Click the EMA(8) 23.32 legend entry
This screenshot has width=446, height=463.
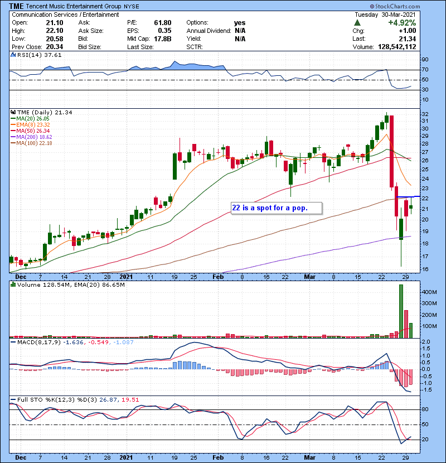31,124
